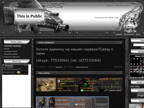This screenshot has width=144, height=108.
Task: Select calendar date 26
Action: (131, 72)
